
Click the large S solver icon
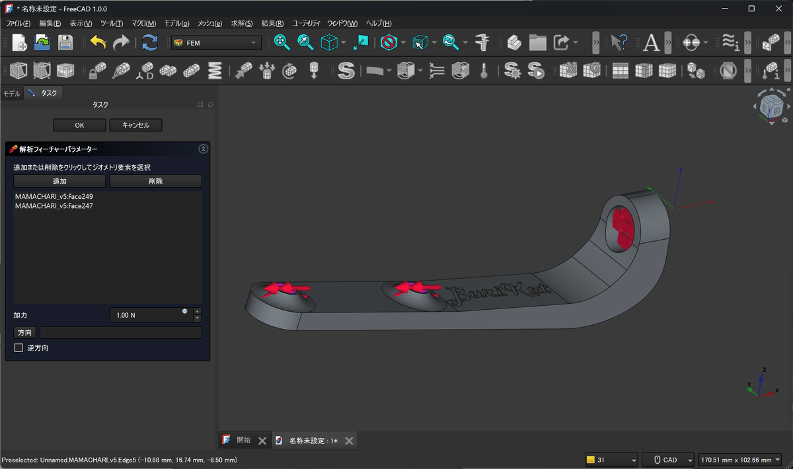tap(346, 70)
